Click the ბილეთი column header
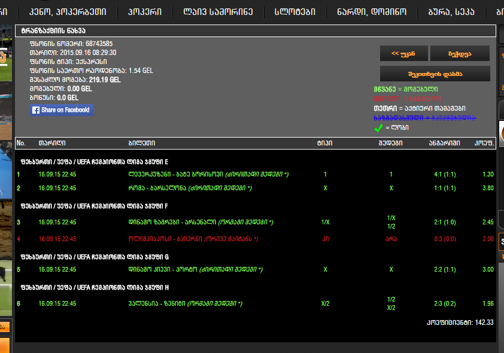The image size is (504, 353). click(x=141, y=143)
